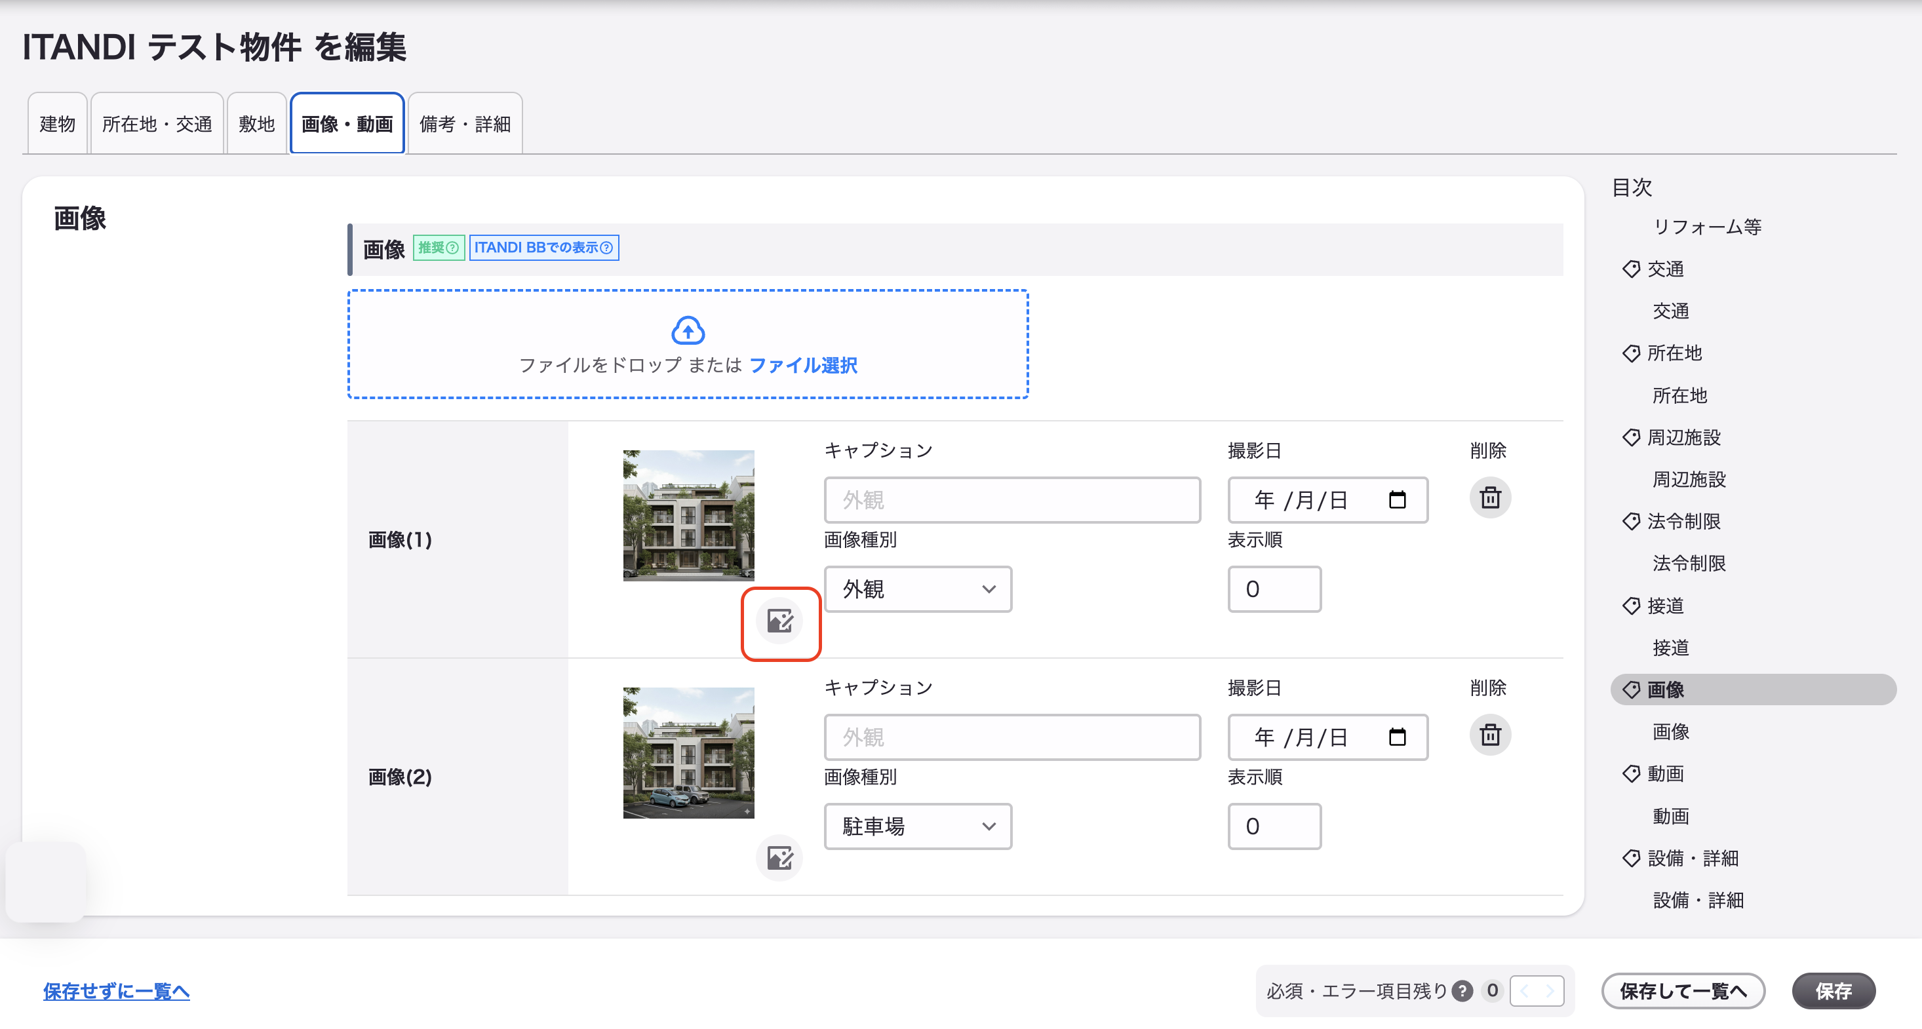Jump to 動画 sub-item in 目次
The width and height of the screenshot is (1922, 1029).
click(x=1670, y=817)
